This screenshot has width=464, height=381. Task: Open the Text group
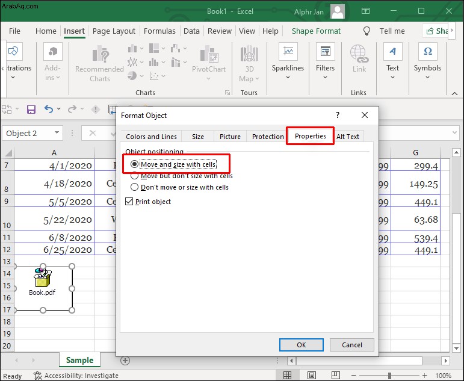tap(392, 61)
